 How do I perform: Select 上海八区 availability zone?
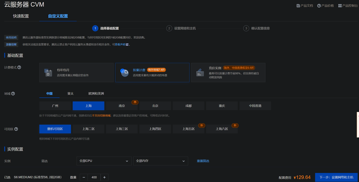click(x=222, y=129)
